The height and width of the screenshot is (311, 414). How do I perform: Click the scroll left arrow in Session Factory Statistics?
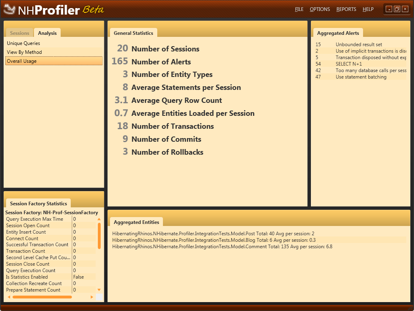(x=9, y=297)
